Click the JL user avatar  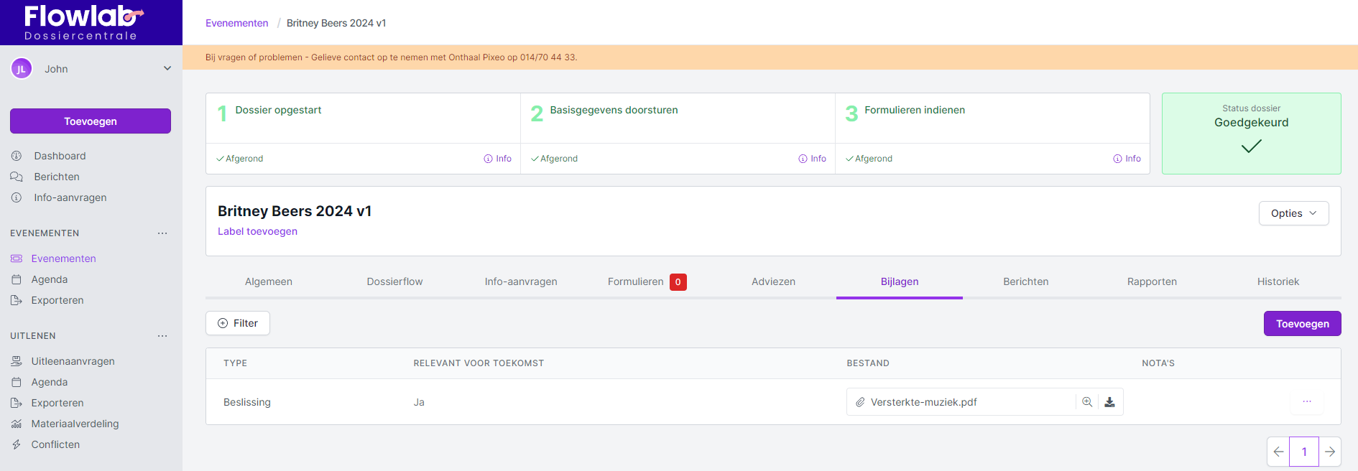pyautogui.click(x=22, y=69)
